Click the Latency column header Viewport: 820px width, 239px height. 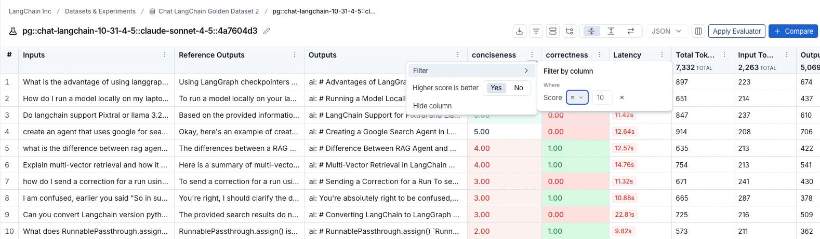point(627,55)
